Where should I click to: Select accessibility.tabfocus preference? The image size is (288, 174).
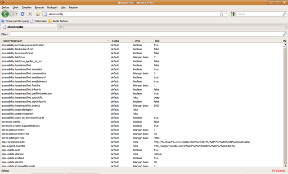point(142,57)
